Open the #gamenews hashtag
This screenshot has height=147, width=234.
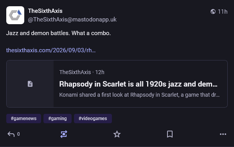coord(23,119)
